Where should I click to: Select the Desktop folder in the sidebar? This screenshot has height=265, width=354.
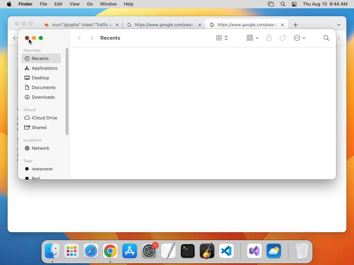(x=41, y=78)
